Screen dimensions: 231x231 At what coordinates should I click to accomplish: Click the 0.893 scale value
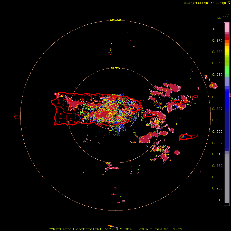[217, 52]
